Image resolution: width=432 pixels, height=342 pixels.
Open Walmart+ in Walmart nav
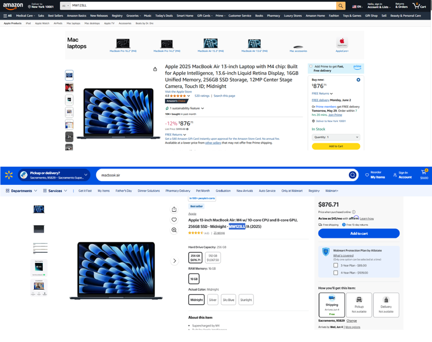tap(332, 191)
